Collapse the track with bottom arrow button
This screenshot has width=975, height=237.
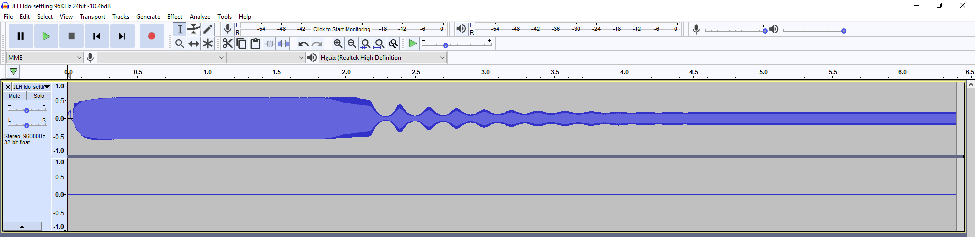(x=22, y=226)
